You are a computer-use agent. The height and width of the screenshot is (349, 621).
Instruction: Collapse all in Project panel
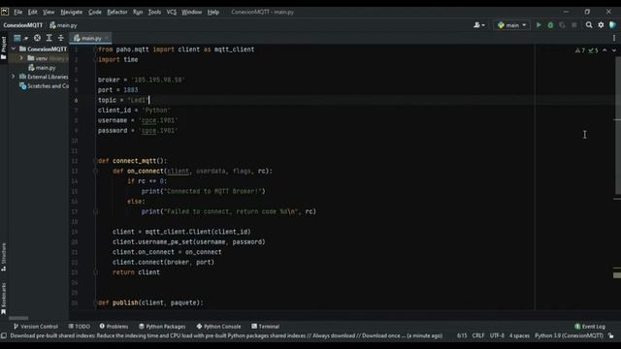point(61,38)
